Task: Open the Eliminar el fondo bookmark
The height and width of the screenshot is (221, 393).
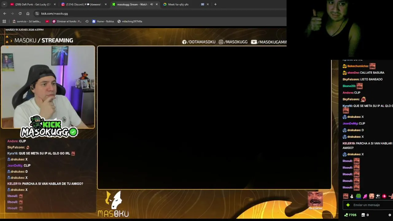Action: 67,21
